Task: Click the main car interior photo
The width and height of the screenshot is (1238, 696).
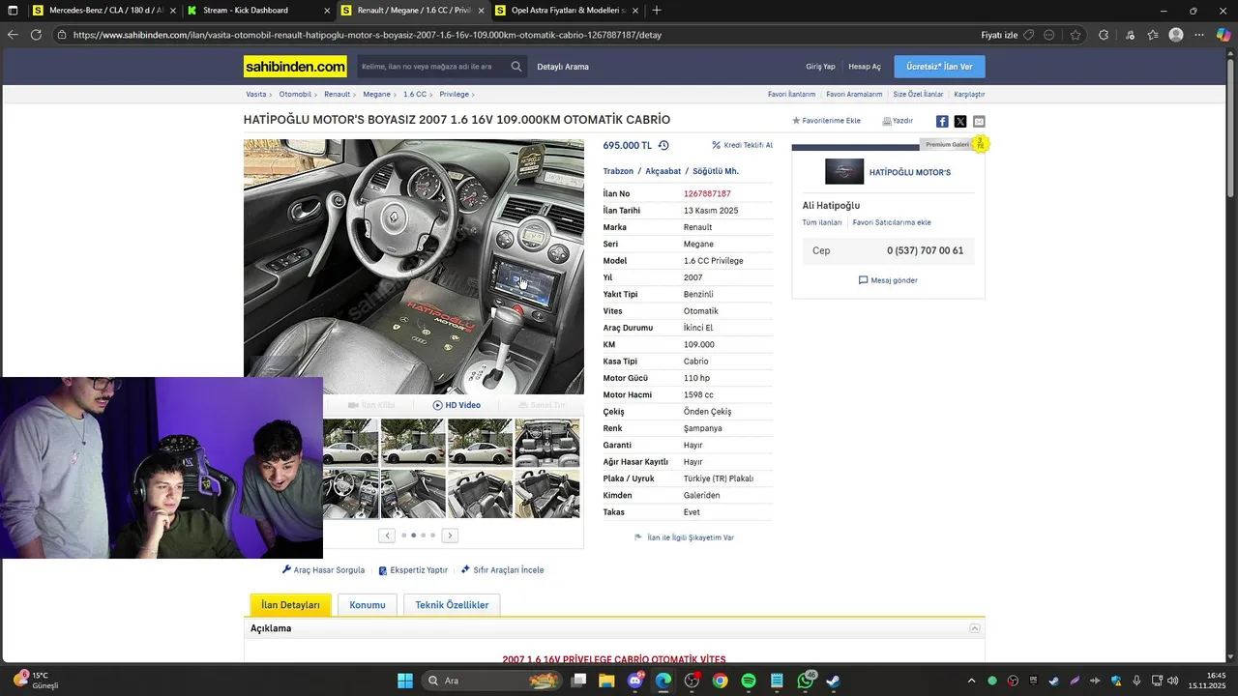Action: tap(414, 267)
